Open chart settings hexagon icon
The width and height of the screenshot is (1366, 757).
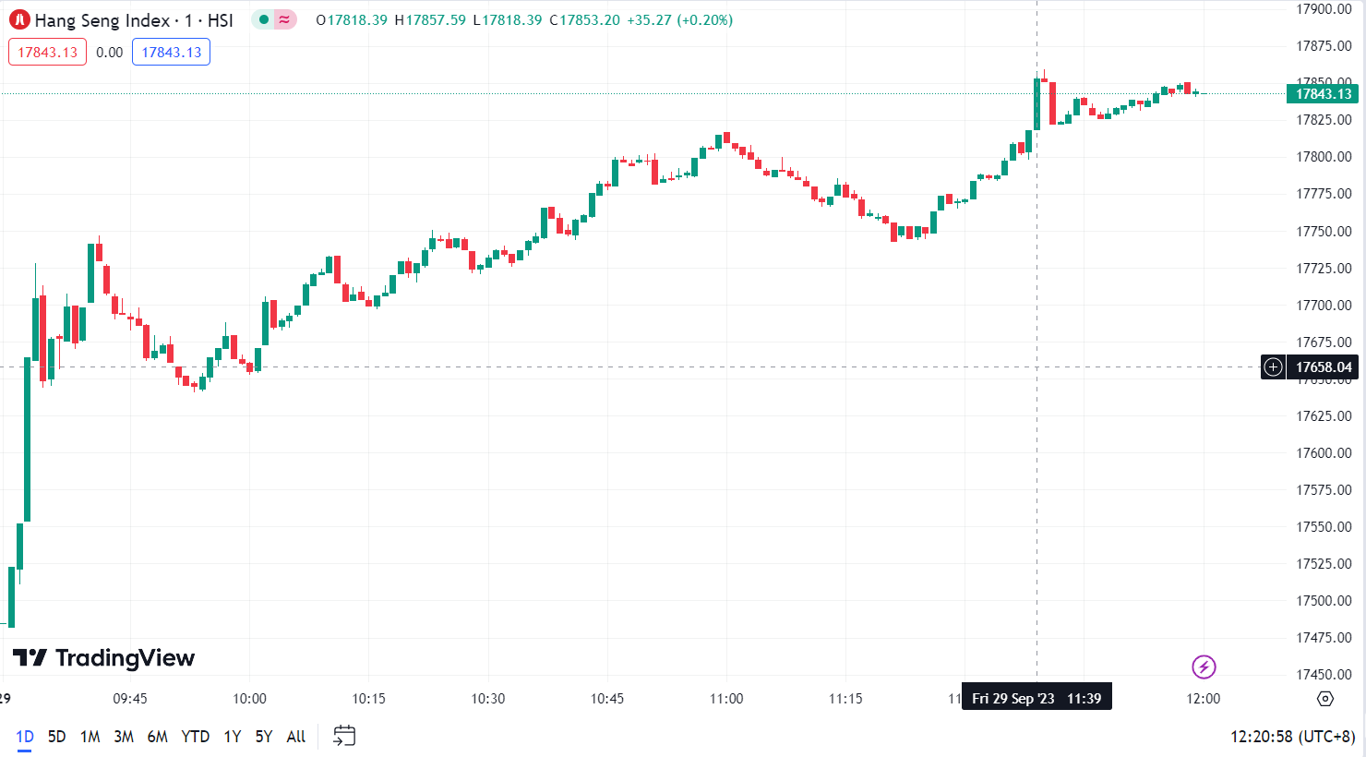(x=1325, y=699)
